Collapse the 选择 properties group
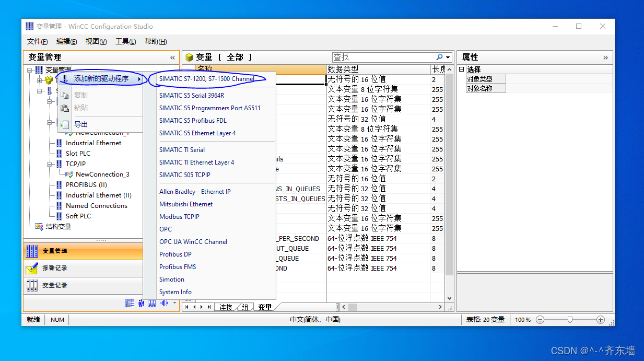The height and width of the screenshot is (361, 644). coord(461,69)
